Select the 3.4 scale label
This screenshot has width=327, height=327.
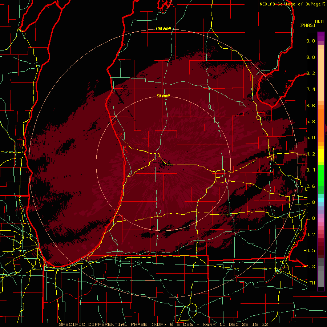click(x=311, y=170)
